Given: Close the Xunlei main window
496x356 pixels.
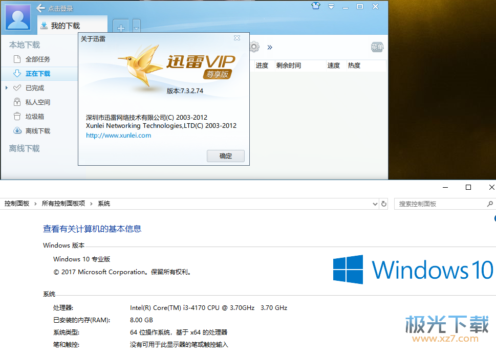Looking at the screenshot, I should coord(375,6).
